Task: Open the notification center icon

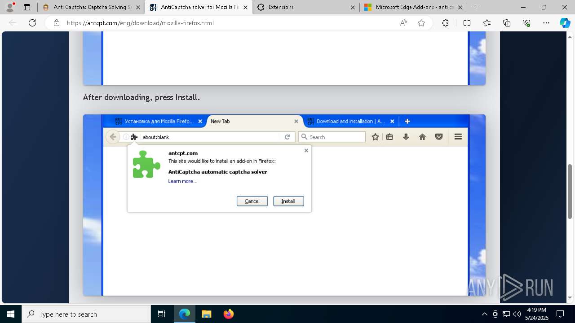Action: [560, 314]
